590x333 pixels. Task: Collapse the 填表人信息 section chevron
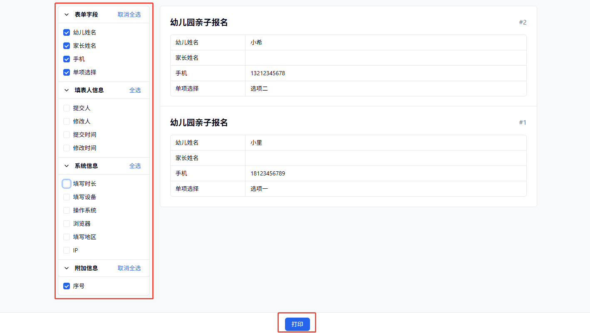(x=67, y=90)
